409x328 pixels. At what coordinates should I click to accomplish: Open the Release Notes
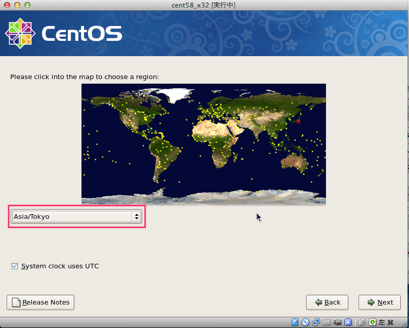click(40, 302)
